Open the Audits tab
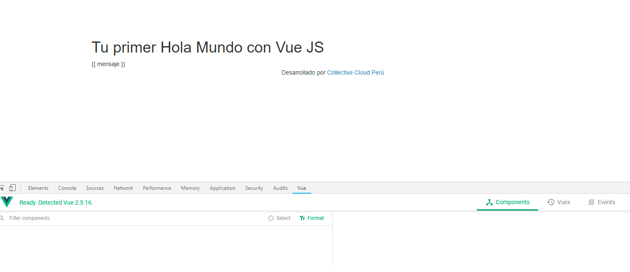This screenshot has width=630, height=272. click(280, 188)
